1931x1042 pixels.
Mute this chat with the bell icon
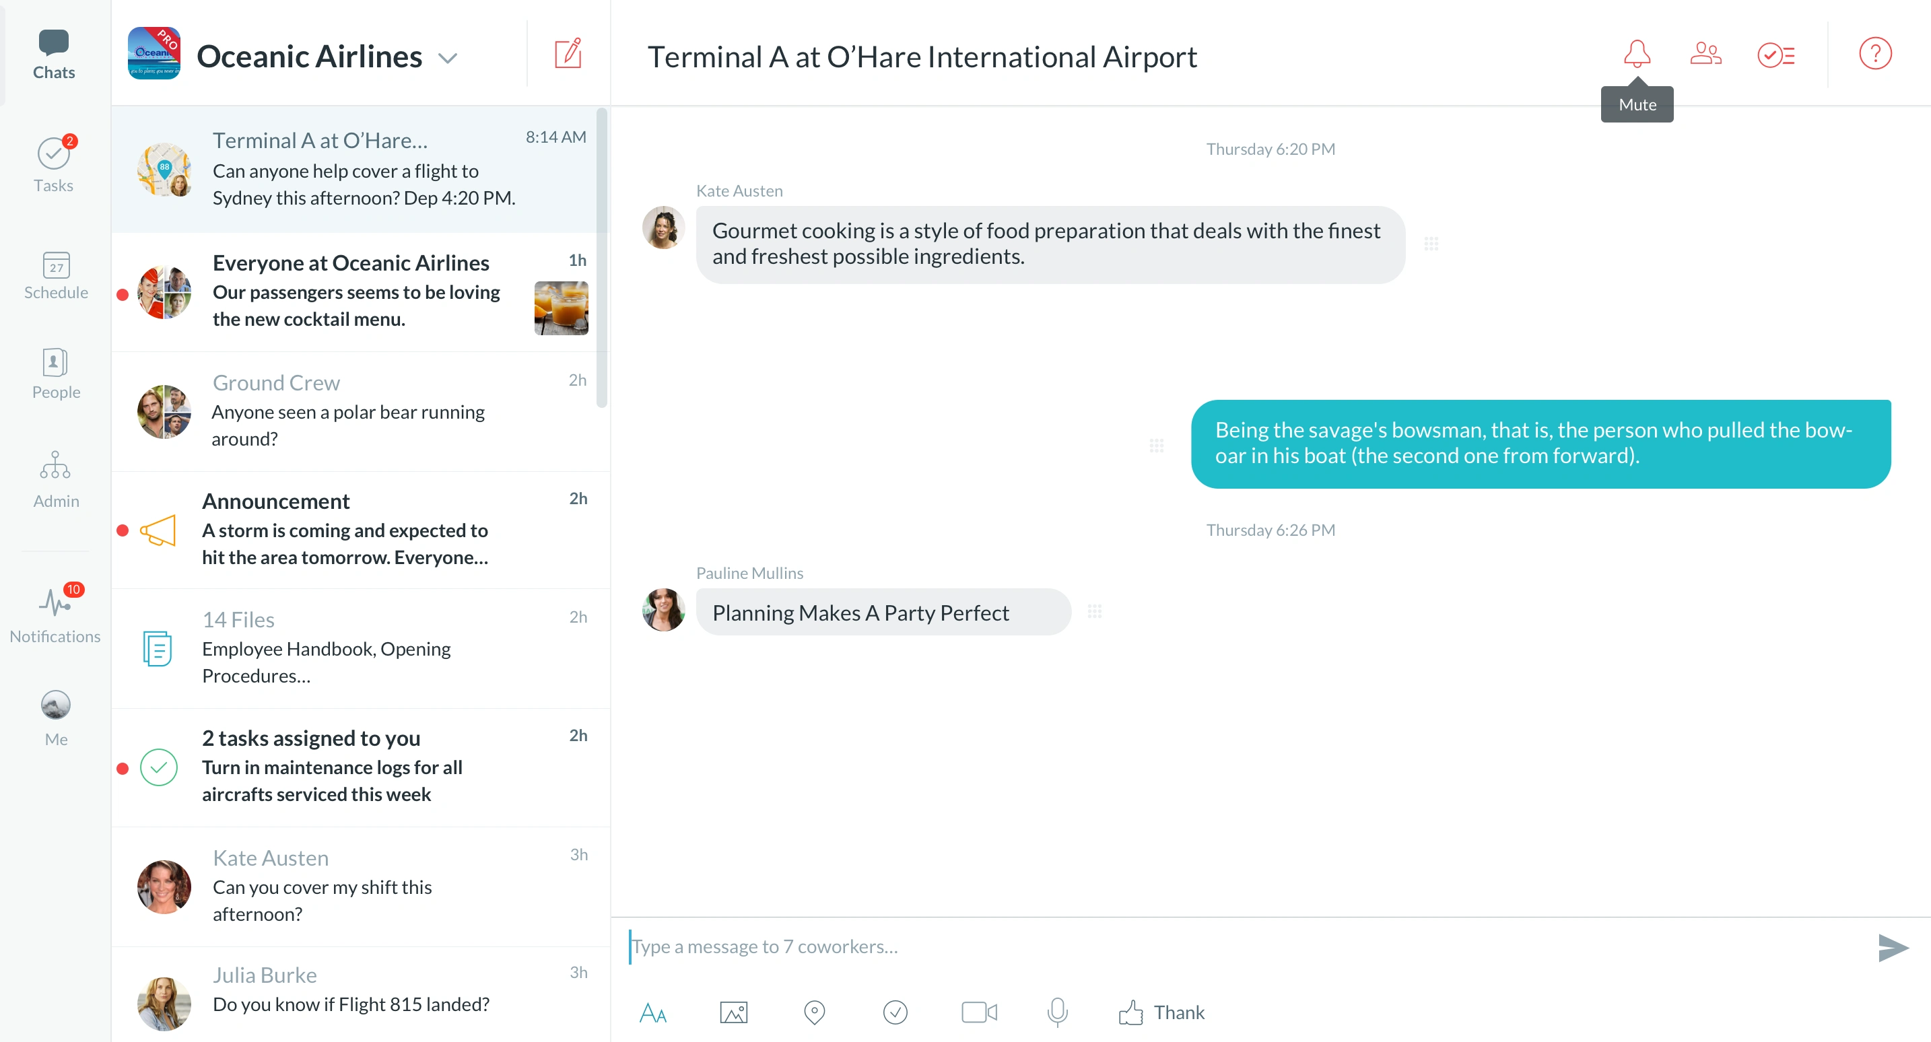coord(1636,54)
